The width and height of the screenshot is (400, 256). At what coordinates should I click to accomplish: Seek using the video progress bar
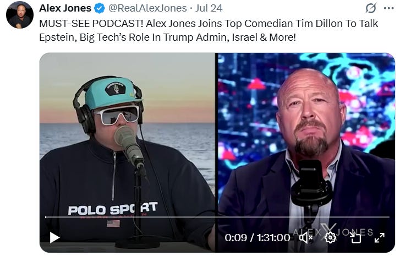217,217
